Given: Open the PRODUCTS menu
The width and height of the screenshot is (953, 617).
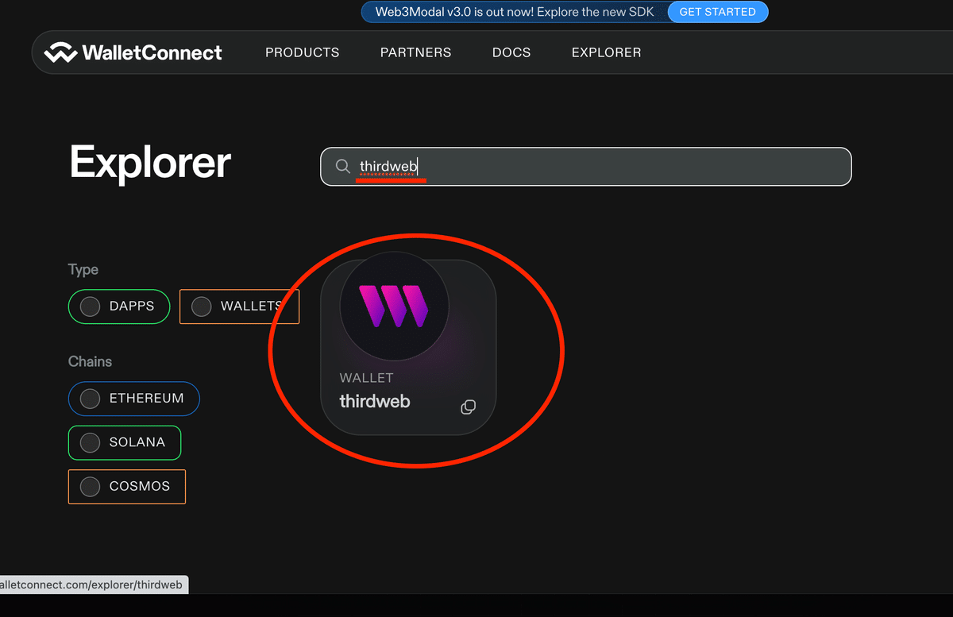Looking at the screenshot, I should (x=302, y=52).
